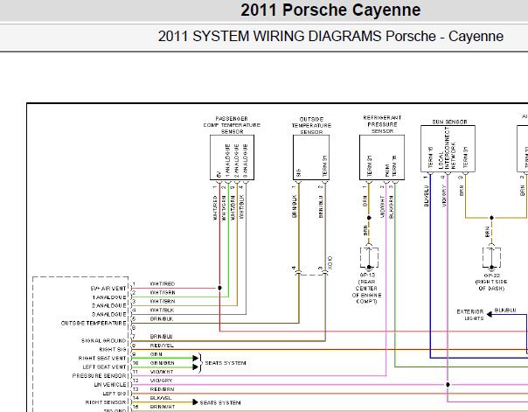The width and height of the screenshot is (528, 412).
Task: Click the horizontal 'WHT/BRN' wire label at pin 3
Action: [163, 302]
